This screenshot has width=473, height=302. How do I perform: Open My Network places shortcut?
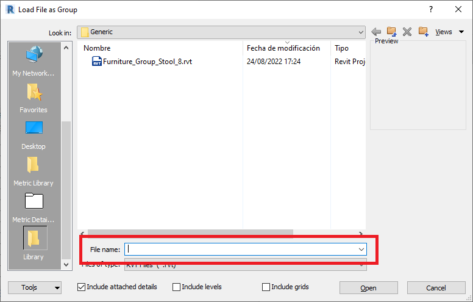click(34, 61)
